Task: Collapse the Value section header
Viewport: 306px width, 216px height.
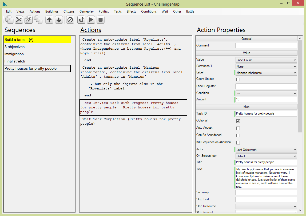Action: (247, 53)
